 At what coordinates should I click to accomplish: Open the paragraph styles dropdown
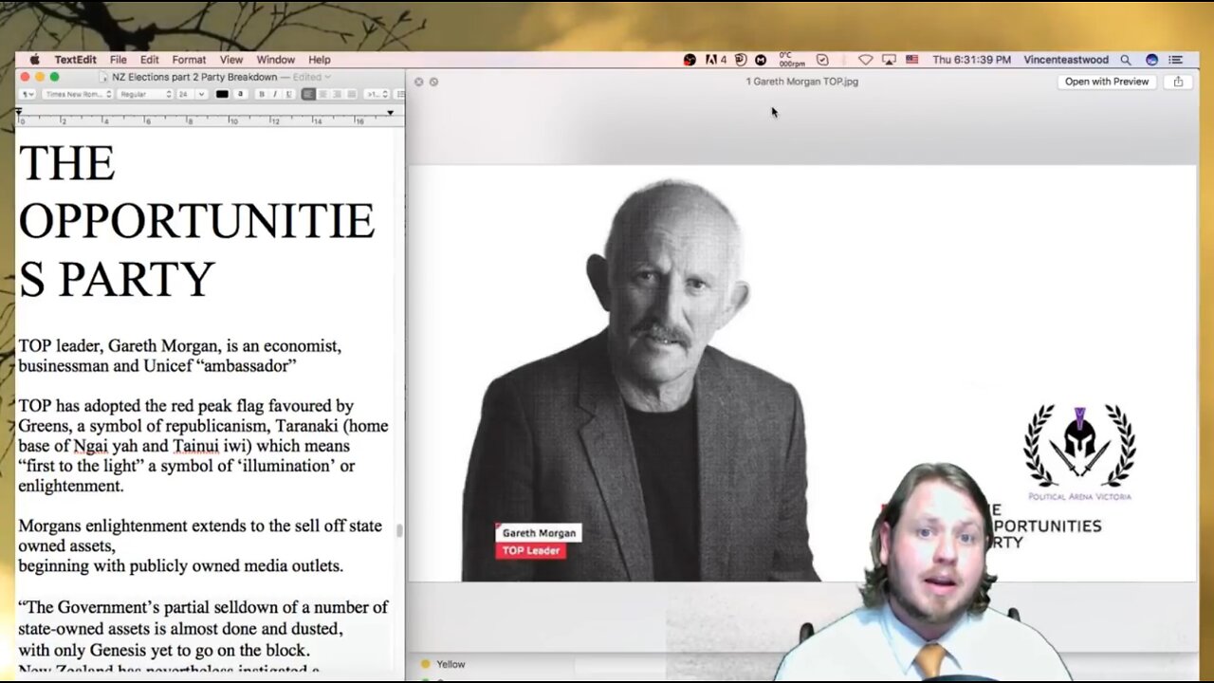[28, 94]
